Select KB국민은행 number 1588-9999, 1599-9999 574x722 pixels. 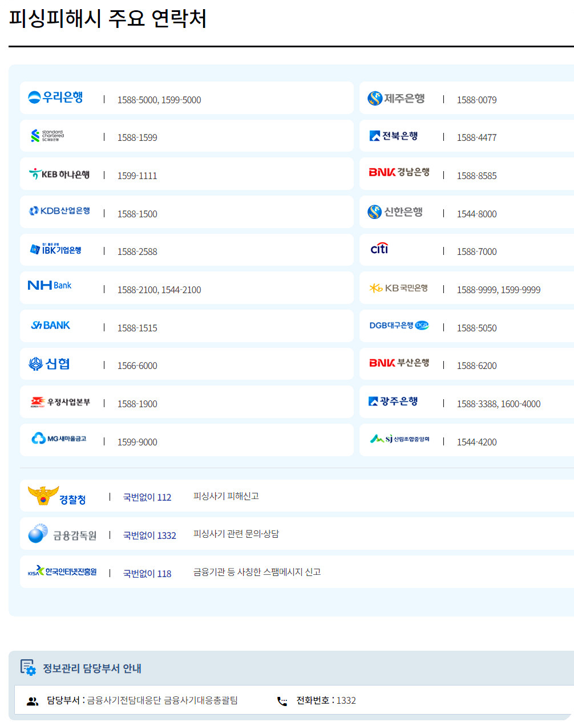[x=499, y=290]
